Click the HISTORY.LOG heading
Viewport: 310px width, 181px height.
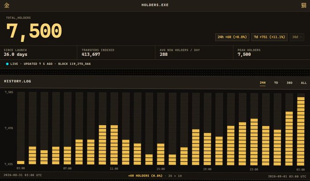(x=17, y=81)
